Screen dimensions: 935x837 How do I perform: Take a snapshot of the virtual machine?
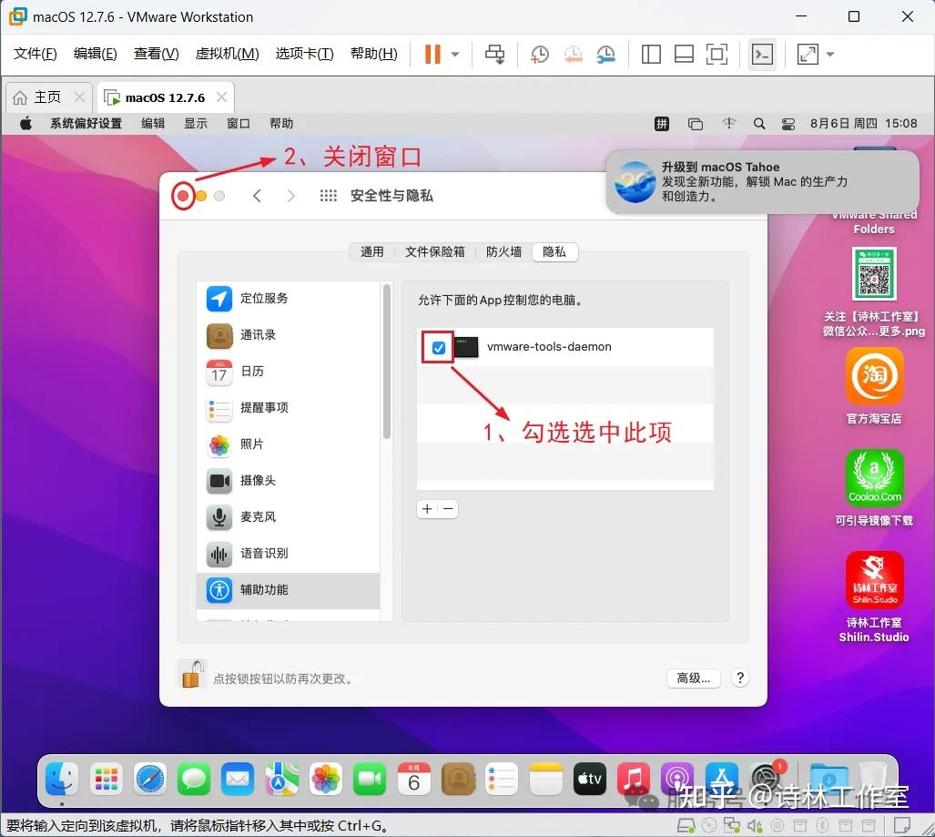(x=539, y=55)
